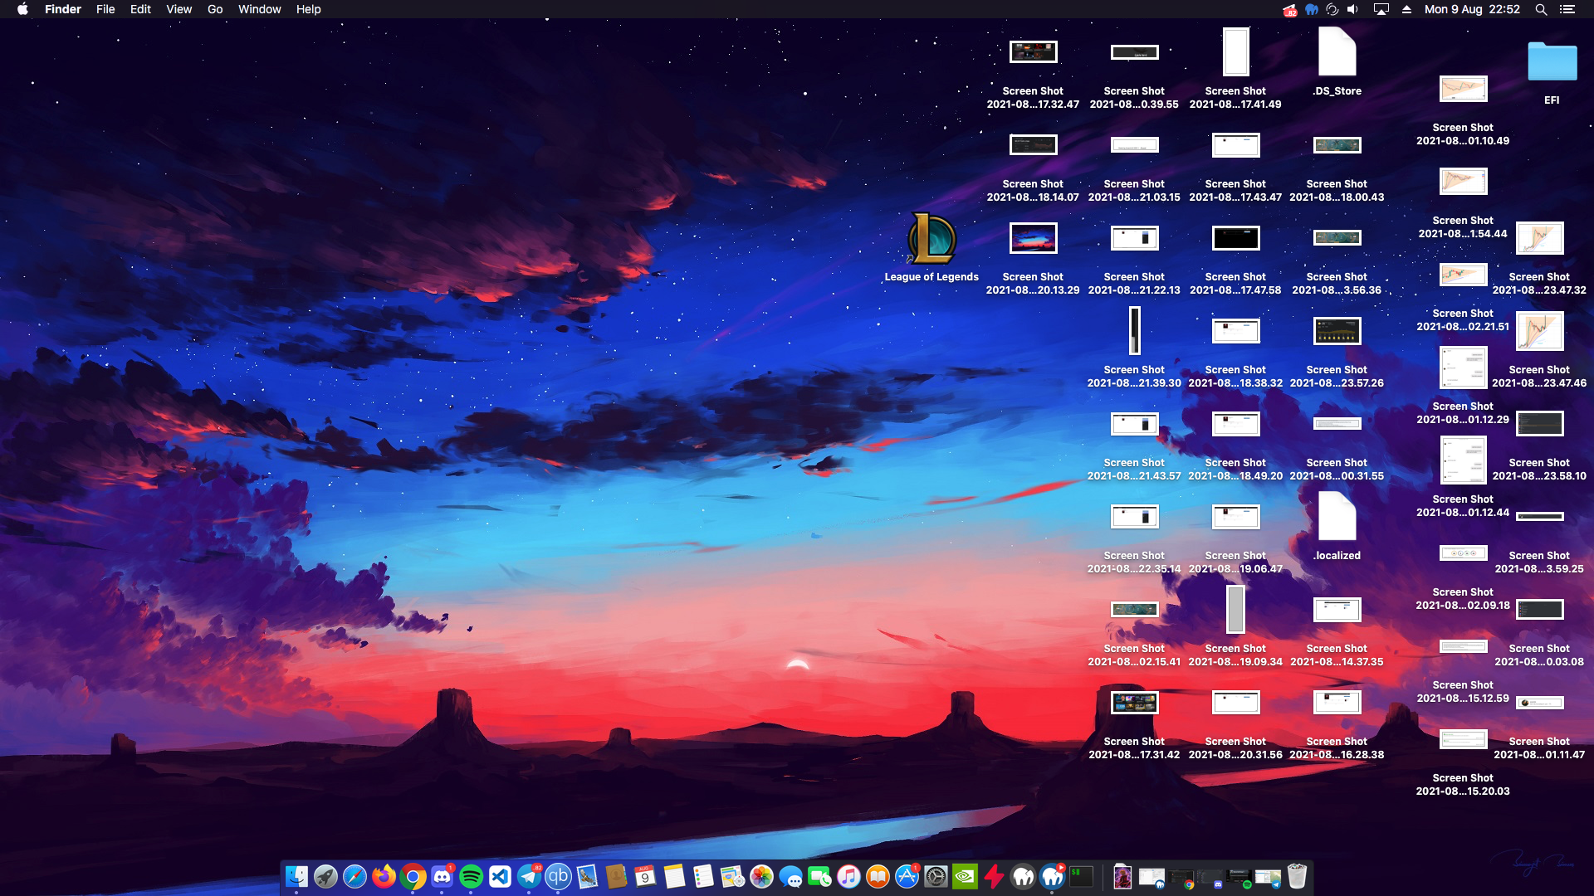
Task: Open Reminders app in the Dock
Action: 703,876
